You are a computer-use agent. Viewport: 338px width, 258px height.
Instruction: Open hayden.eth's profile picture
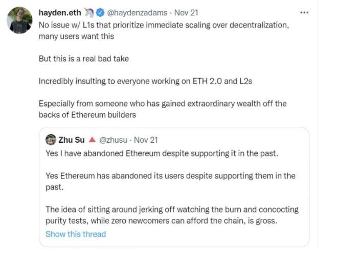(x=19, y=20)
